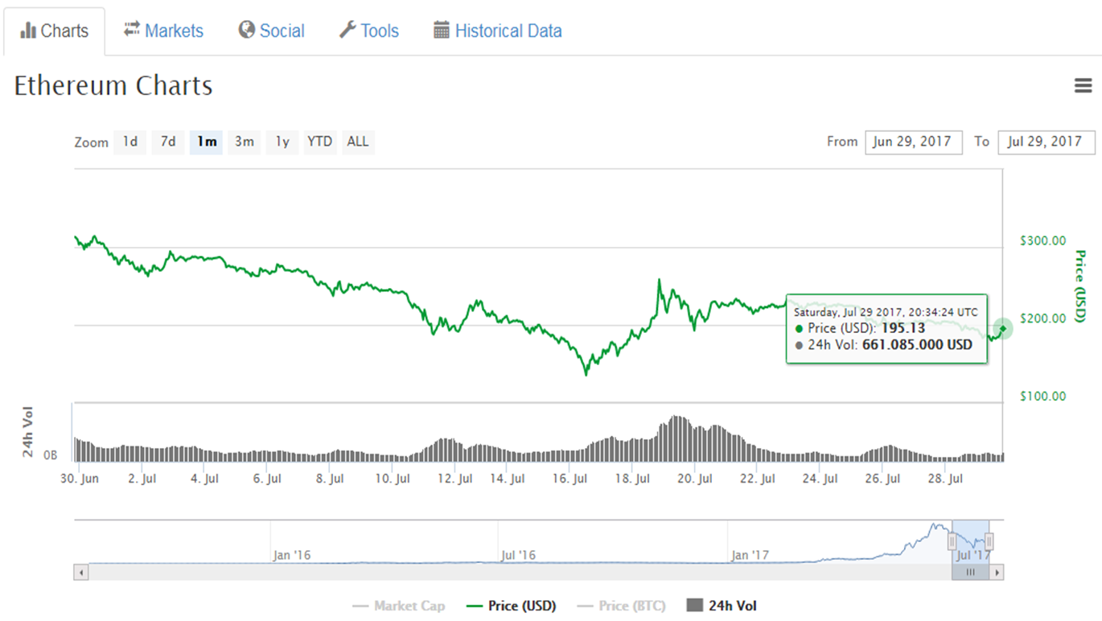Click the $300.00 axis label
Viewport: 1102px width, 621px height.
click(x=1042, y=240)
